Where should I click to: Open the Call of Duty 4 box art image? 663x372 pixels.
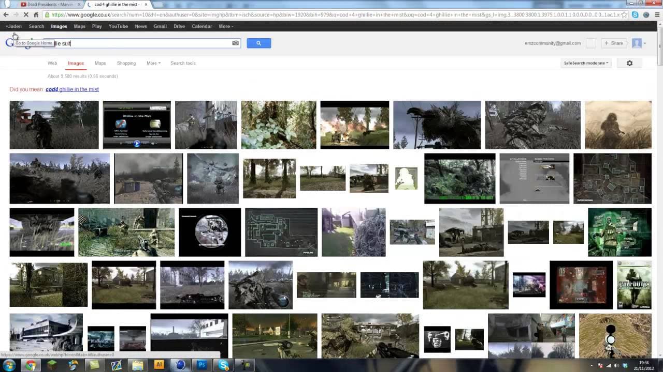(634, 285)
